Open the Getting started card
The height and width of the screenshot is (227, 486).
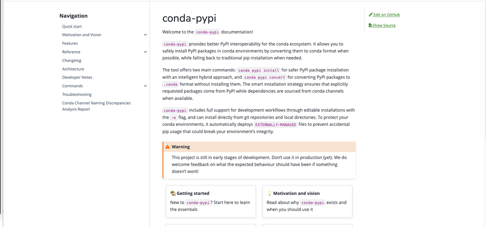tap(210, 201)
